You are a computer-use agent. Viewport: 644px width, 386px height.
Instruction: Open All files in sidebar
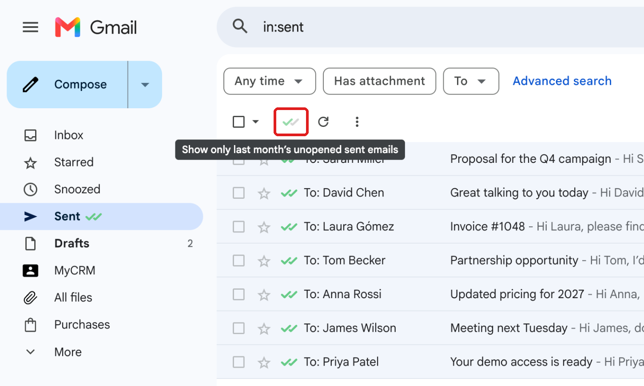[x=73, y=298]
